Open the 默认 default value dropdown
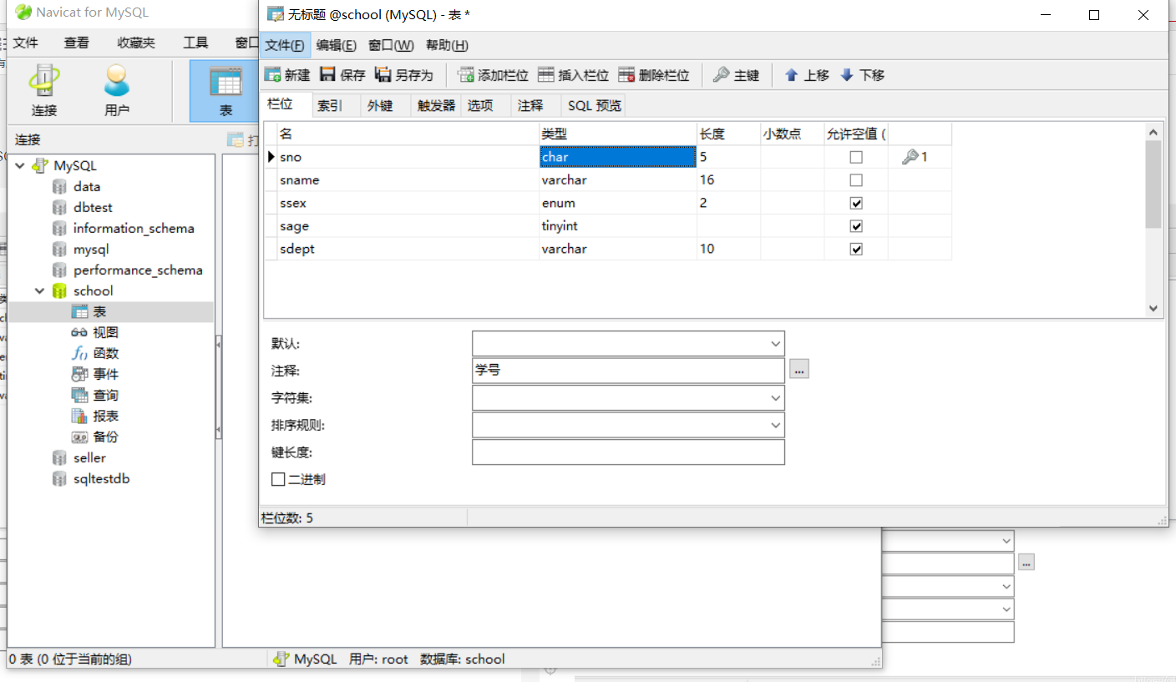The width and height of the screenshot is (1176, 682). (776, 343)
